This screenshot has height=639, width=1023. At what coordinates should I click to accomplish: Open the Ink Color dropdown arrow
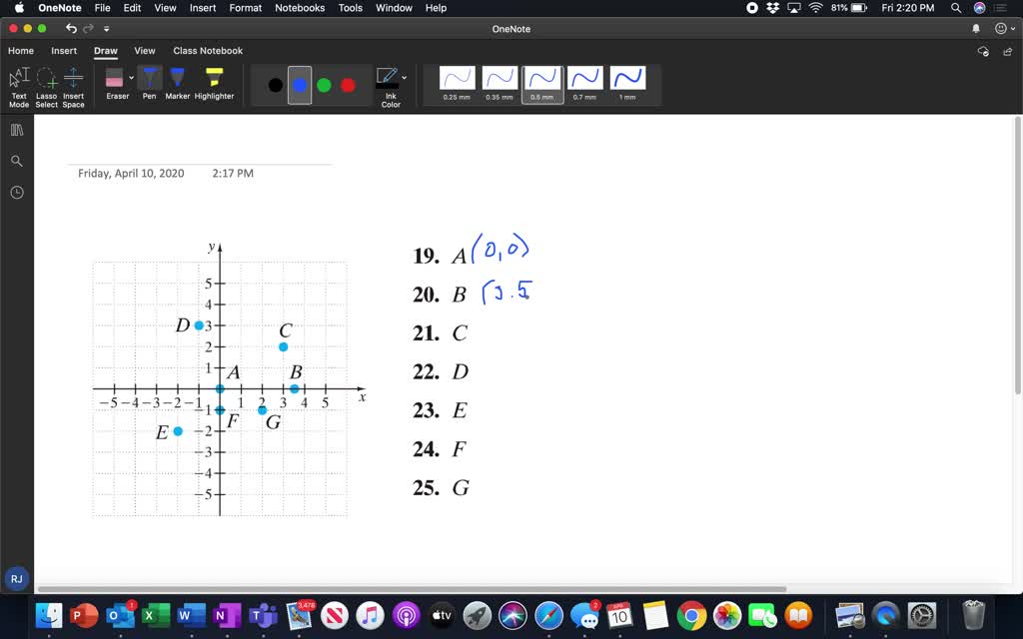pyautogui.click(x=404, y=78)
